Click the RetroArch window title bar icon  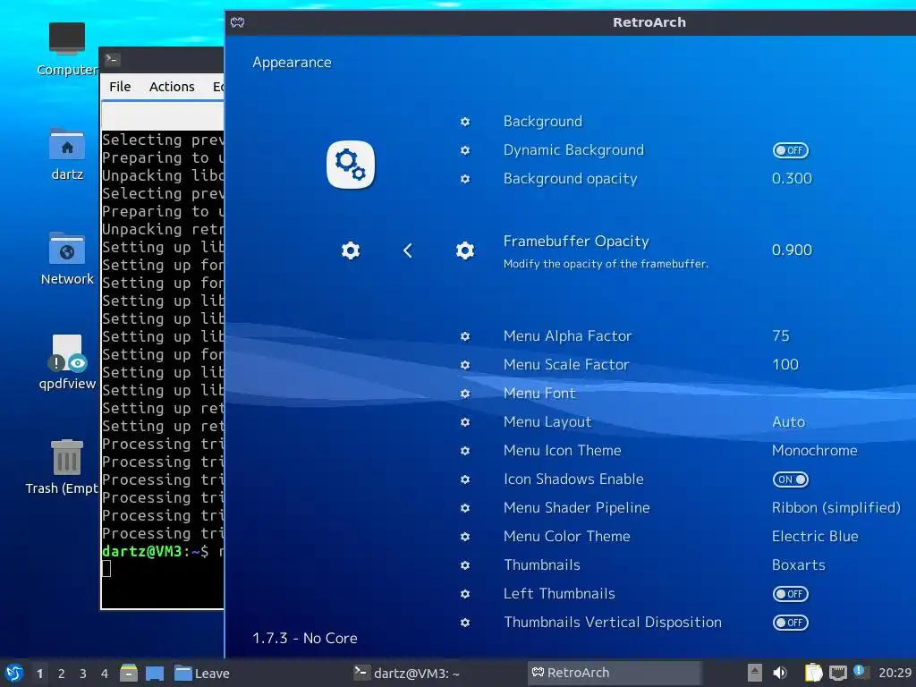pos(237,22)
